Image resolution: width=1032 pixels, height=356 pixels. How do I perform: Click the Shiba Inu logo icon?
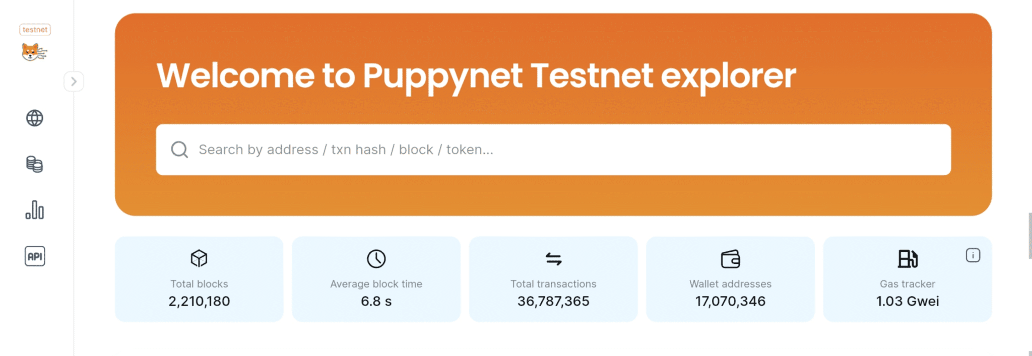point(34,52)
